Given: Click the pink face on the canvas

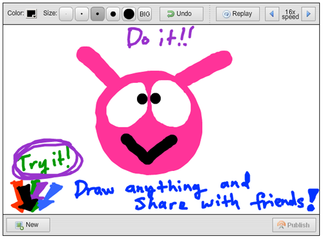Looking at the screenshot, I should click(149, 123).
